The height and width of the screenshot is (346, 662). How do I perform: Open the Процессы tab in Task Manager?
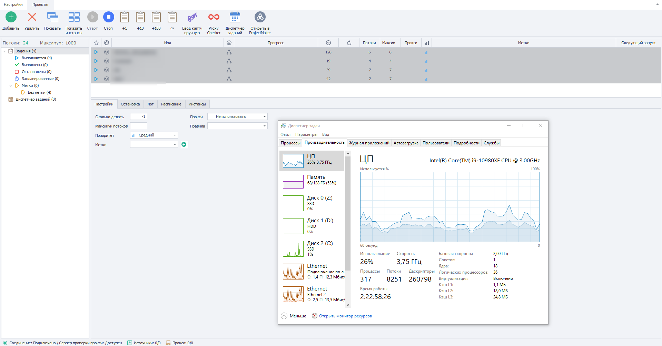(290, 143)
